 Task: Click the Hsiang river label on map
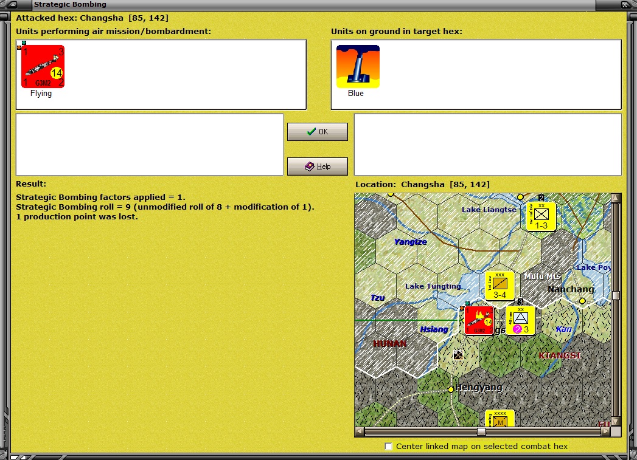(x=434, y=329)
